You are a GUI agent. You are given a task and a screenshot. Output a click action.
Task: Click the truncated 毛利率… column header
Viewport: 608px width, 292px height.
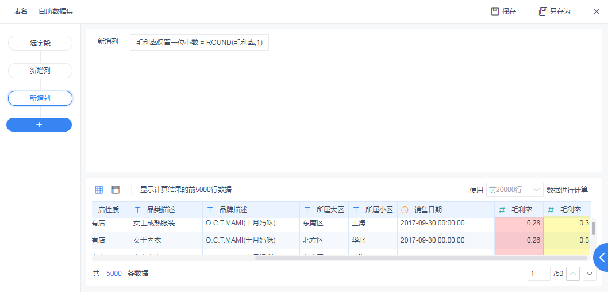[567, 210]
